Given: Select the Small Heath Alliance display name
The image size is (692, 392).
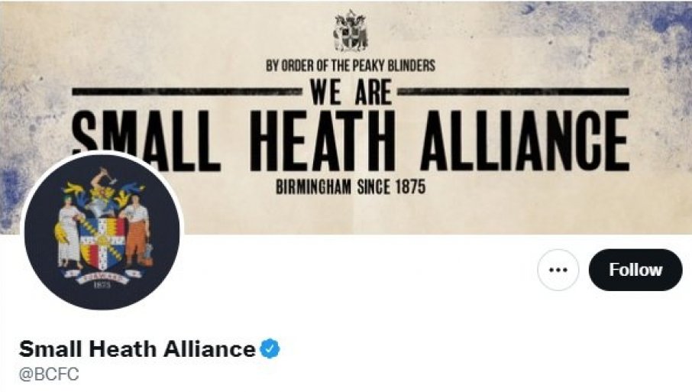Looking at the screenshot, I should (137, 348).
